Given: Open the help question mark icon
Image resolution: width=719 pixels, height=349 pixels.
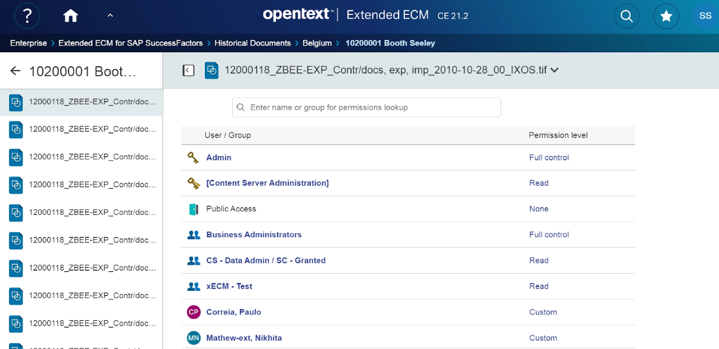Looking at the screenshot, I should click(27, 16).
